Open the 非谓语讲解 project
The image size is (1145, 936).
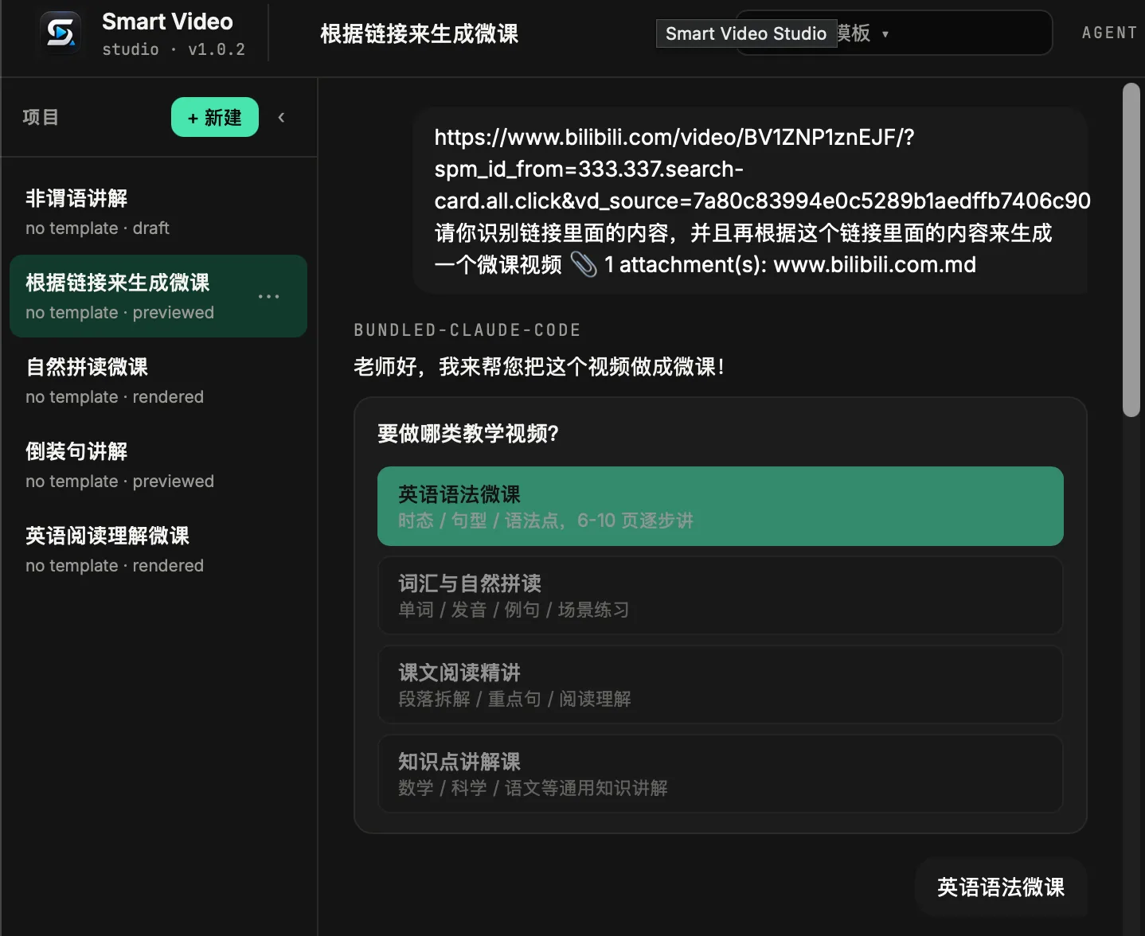[x=158, y=212]
